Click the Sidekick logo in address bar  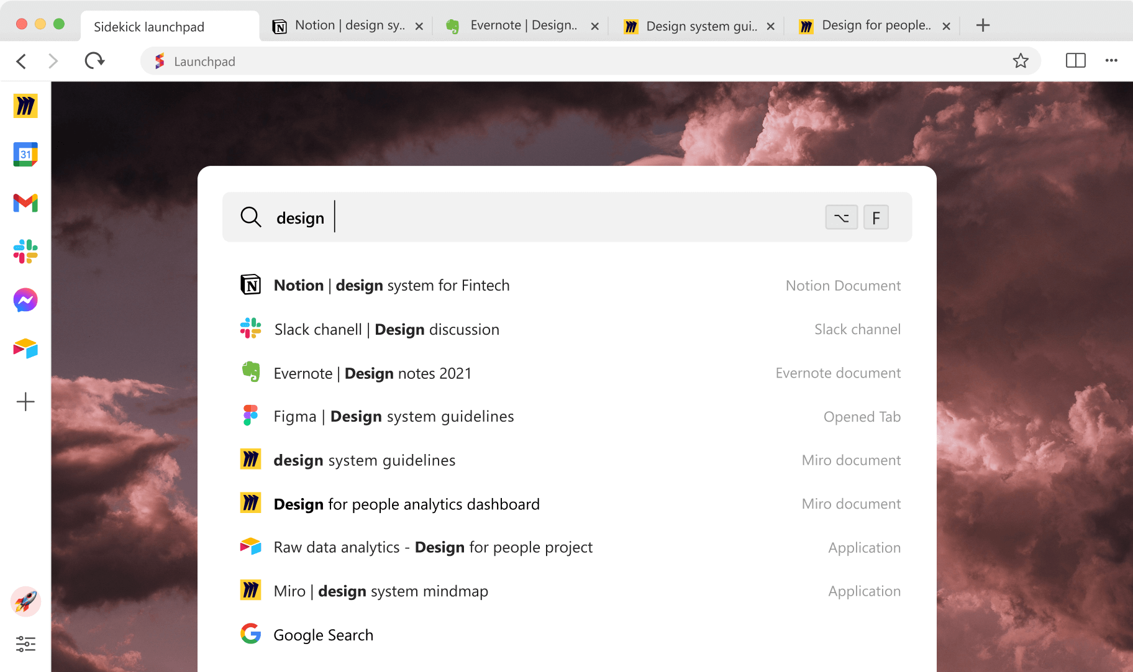click(x=160, y=61)
